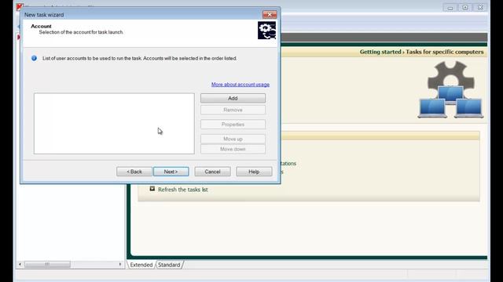Viewport: 503px width, 282px height.
Task: Click the Tasks for specific computers breadcrumb
Action: pos(445,52)
